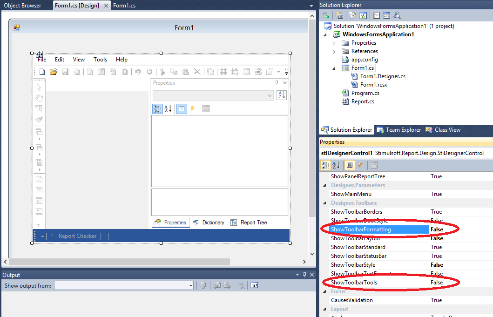The image size is (493, 317).
Task: Click Show All Files icon in Solution Explorer
Action: click(x=353, y=15)
